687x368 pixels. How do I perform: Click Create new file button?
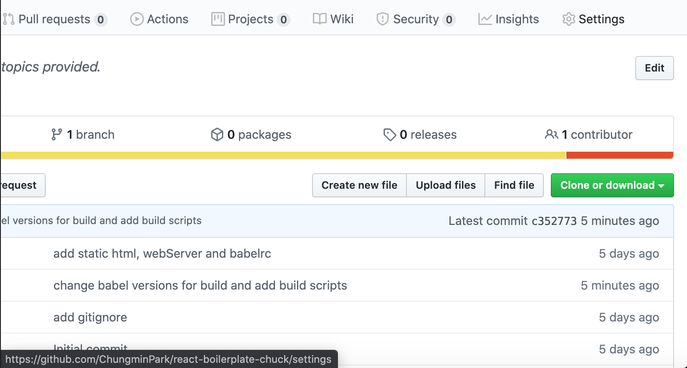359,185
